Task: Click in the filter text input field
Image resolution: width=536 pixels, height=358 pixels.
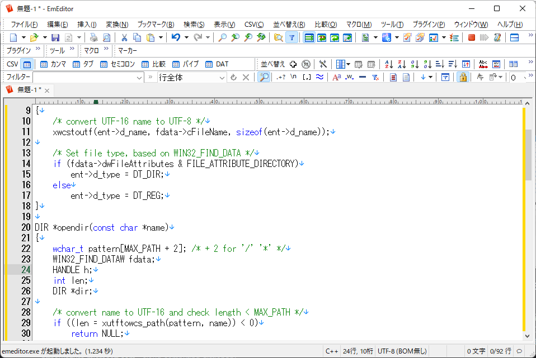Action: [x=84, y=78]
